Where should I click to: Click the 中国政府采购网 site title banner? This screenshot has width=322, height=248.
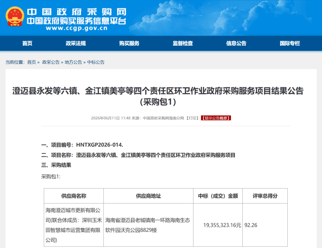(x=76, y=12)
